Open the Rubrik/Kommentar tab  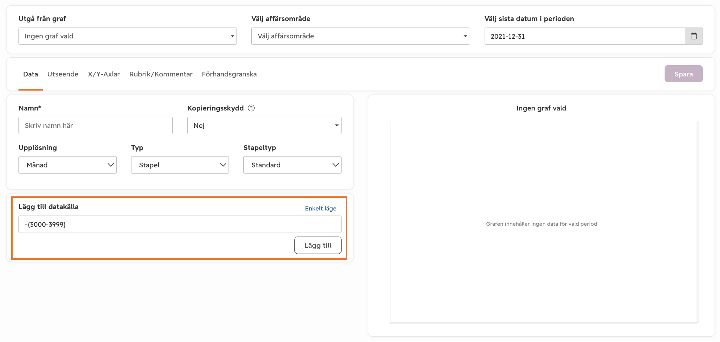(161, 74)
